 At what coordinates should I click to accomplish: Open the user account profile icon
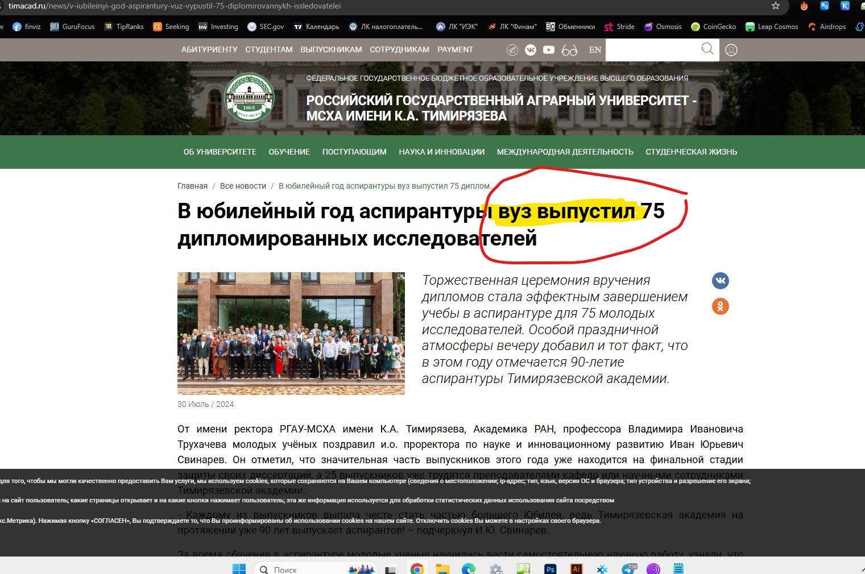pyautogui.click(x=731, y=50)
